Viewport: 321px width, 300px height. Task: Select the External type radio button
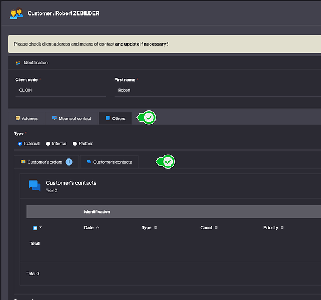point(20,143)
